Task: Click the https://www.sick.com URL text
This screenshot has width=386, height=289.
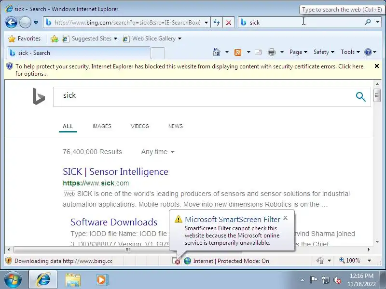Action: [96, 183]
